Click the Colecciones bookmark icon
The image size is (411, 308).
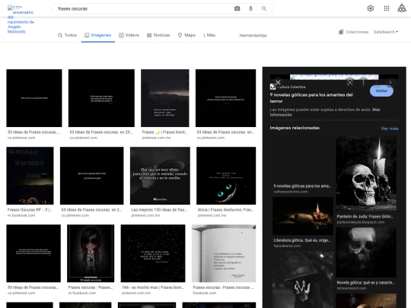[341, 32]
